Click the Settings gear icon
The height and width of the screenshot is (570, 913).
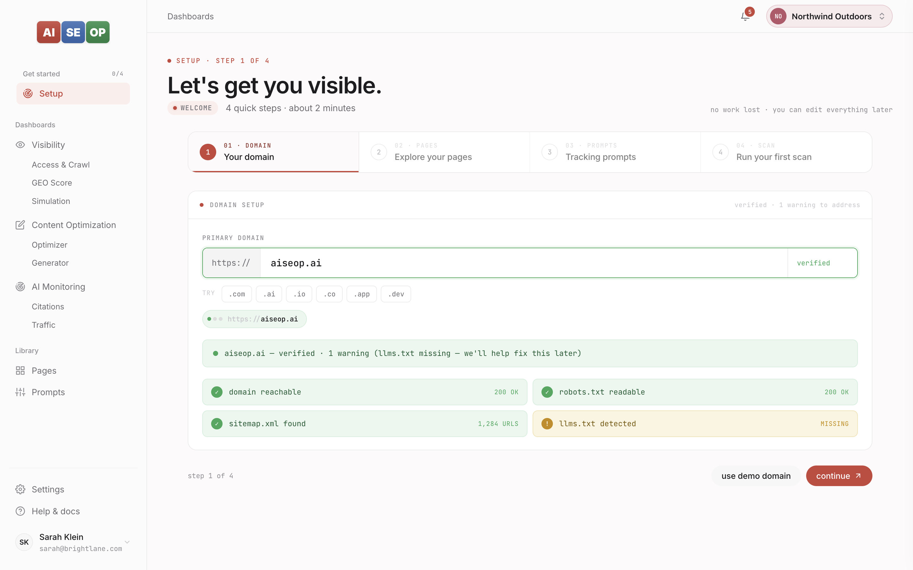point(20,489)
